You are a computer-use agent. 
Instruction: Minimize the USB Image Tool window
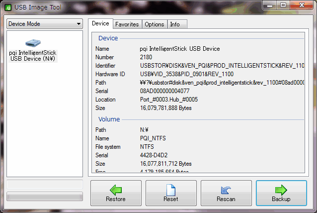point(270,5)
